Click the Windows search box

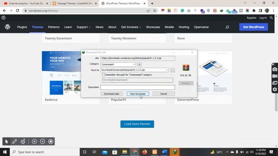point(45,152)
